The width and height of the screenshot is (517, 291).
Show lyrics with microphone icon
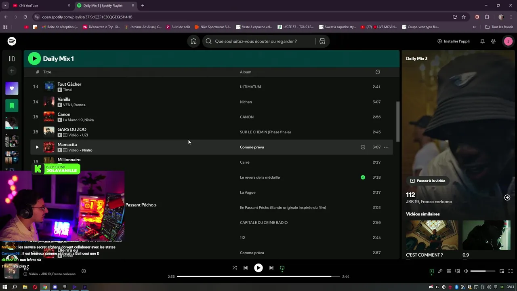pyautogui.click(x=440, y=271)
